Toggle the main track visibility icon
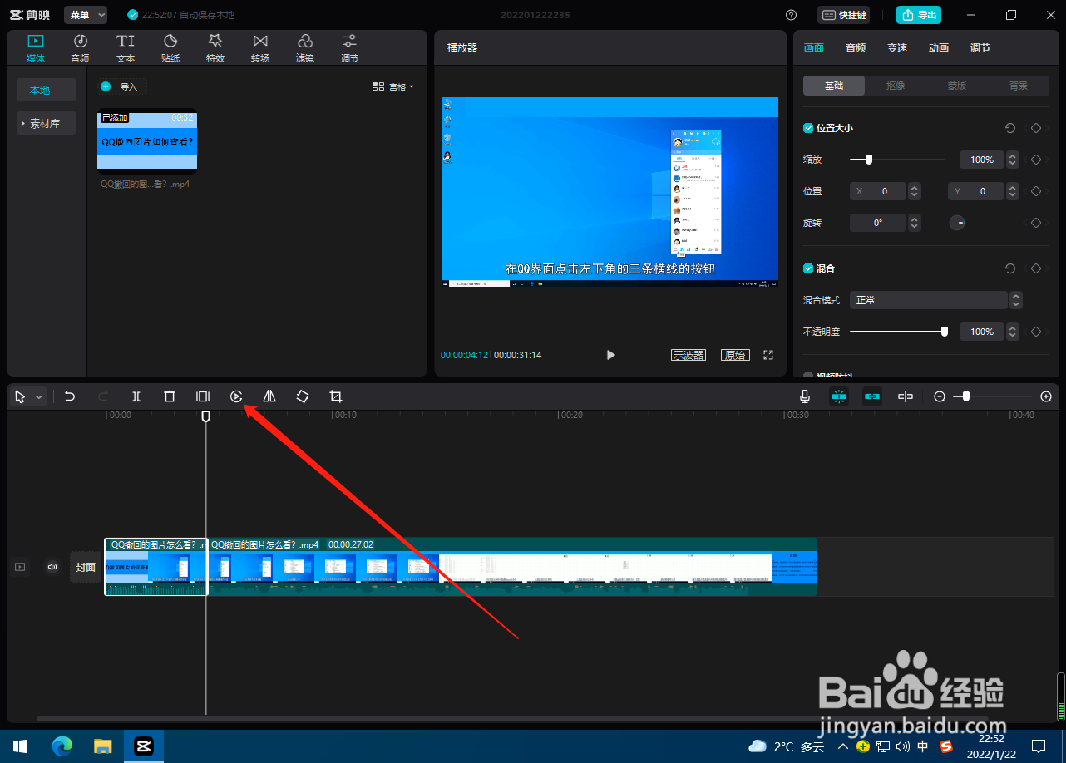Screen dimensions: 1066x763 tap(20, 567)
